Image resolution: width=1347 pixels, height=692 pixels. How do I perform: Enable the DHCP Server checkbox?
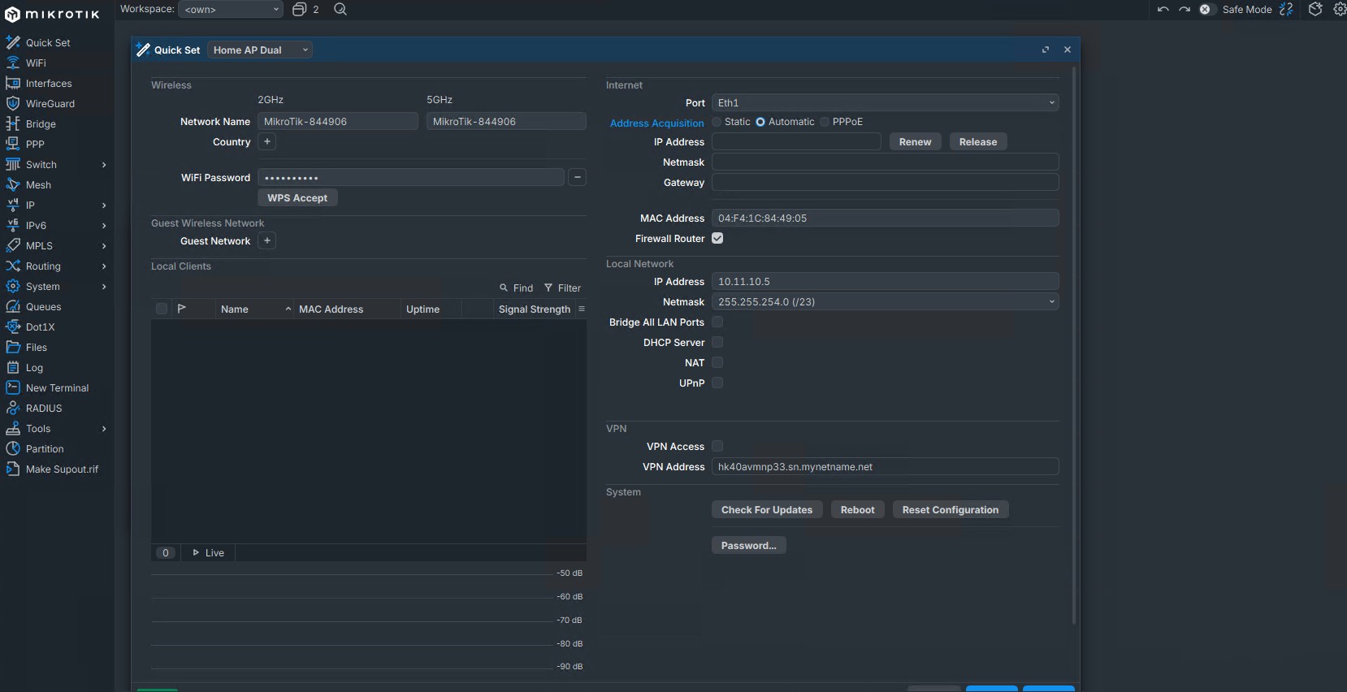tap(717, 343)
